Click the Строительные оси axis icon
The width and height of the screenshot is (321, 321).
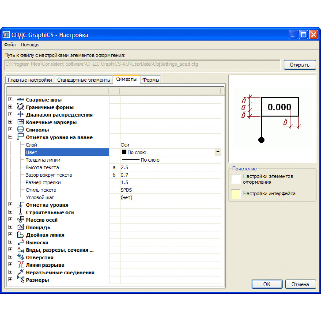[x=21, y=212]
